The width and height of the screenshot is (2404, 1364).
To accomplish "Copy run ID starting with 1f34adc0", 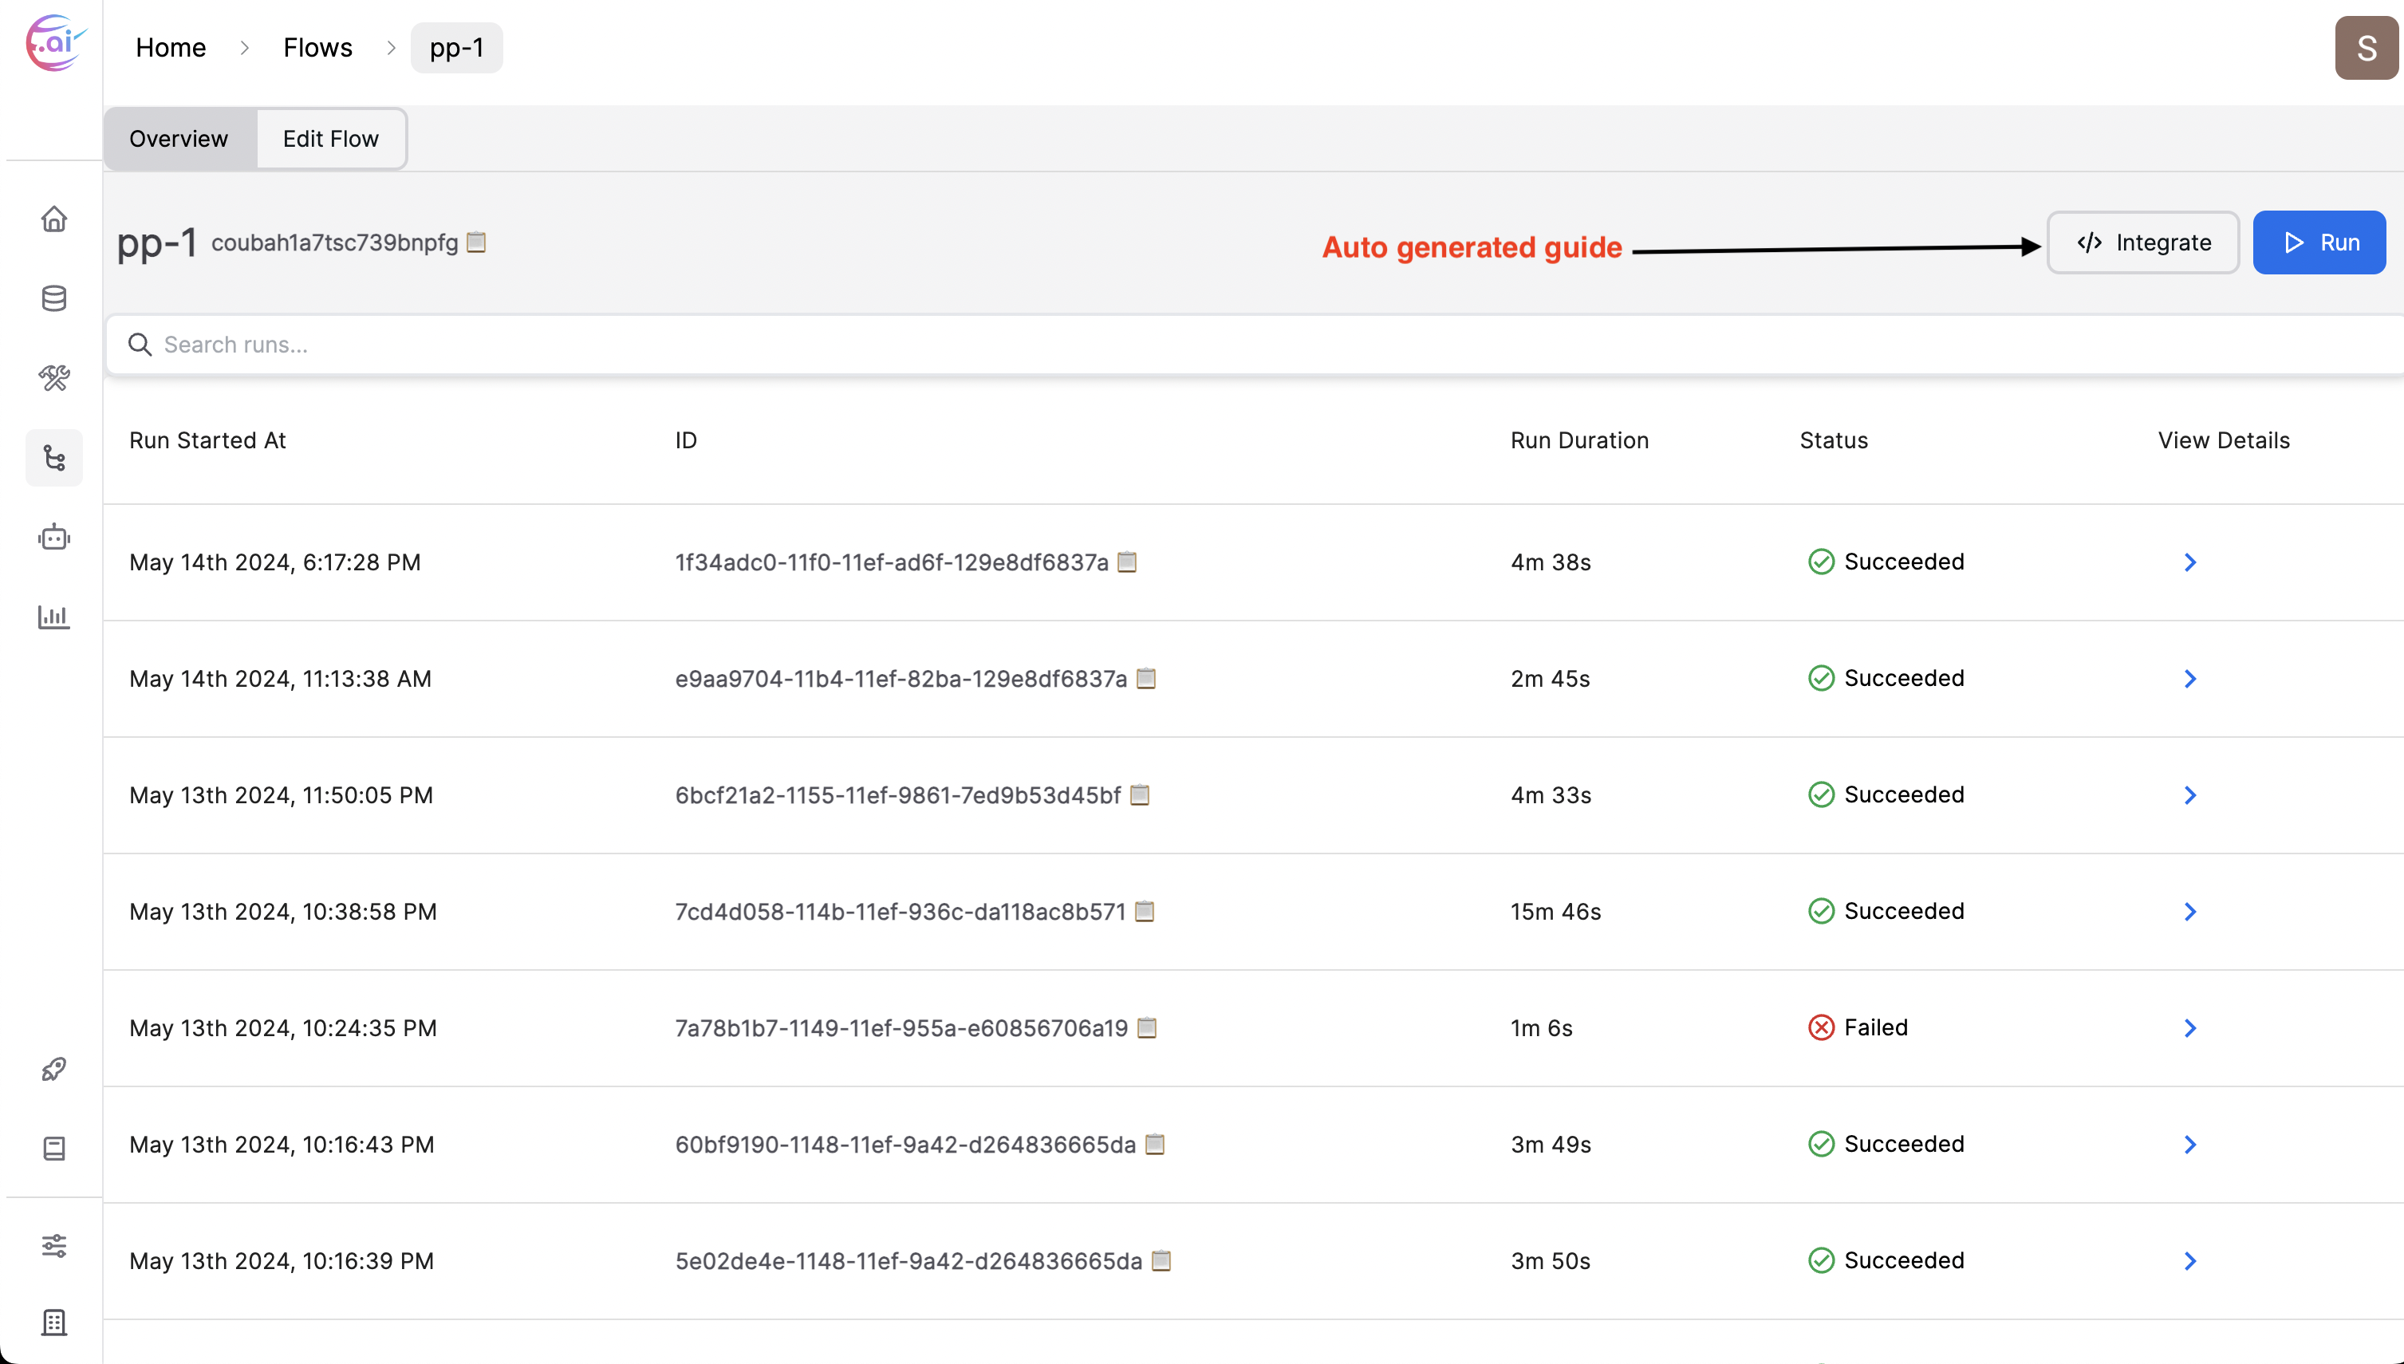I will (1126, 562).
